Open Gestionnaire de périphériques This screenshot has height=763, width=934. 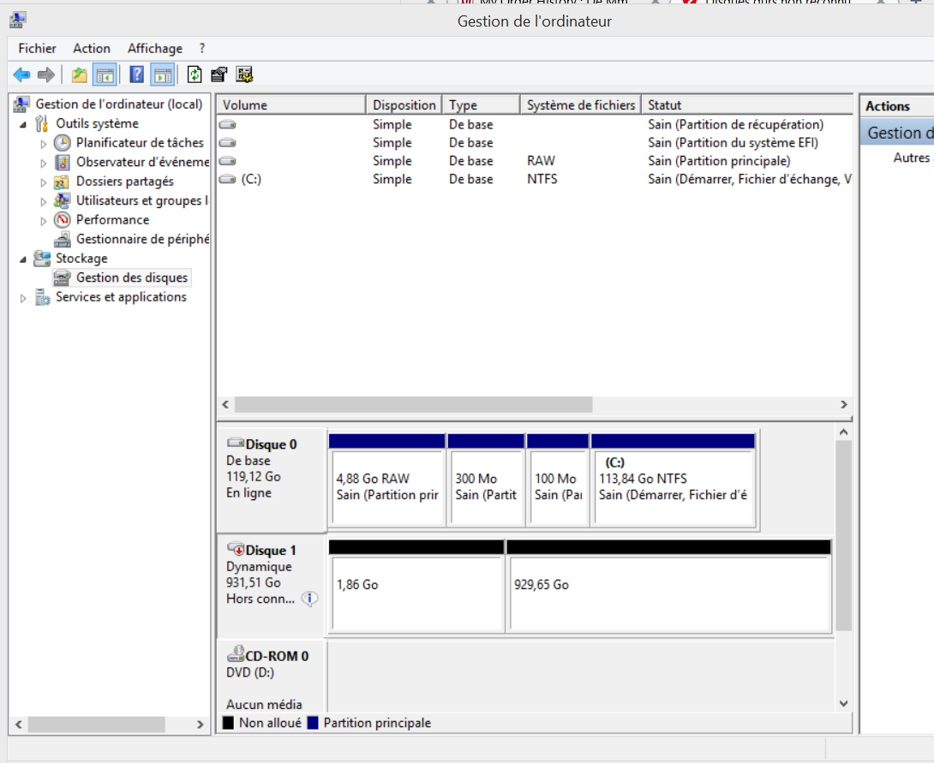coord(141,239)
